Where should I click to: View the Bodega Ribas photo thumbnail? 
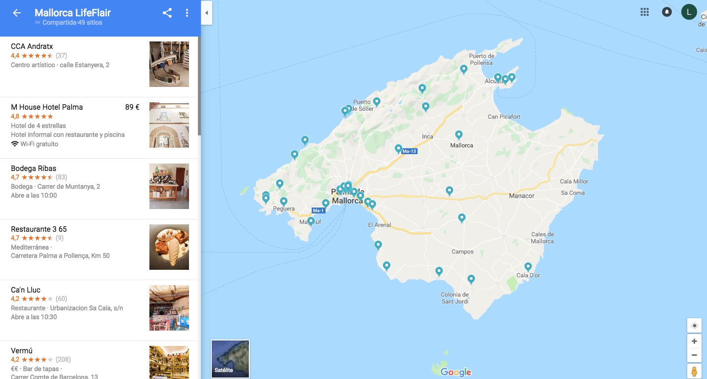(x=169, y=186)
